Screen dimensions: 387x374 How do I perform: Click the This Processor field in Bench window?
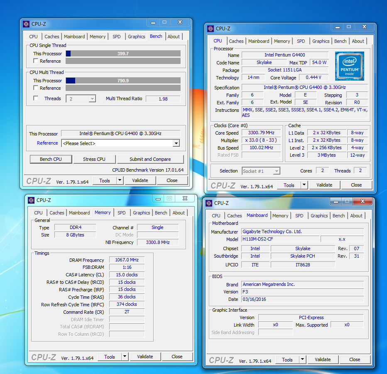coord(120,133)
